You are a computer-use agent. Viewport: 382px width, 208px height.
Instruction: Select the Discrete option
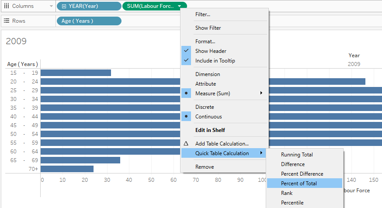click(x=205, y=107)
